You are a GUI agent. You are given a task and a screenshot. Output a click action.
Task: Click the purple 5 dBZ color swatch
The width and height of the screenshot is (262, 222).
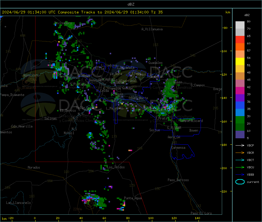[x=240, y=134]
